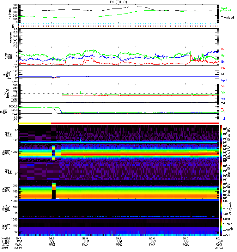
Task: Click the "2340" time tick label
Action: pos(185,245)
